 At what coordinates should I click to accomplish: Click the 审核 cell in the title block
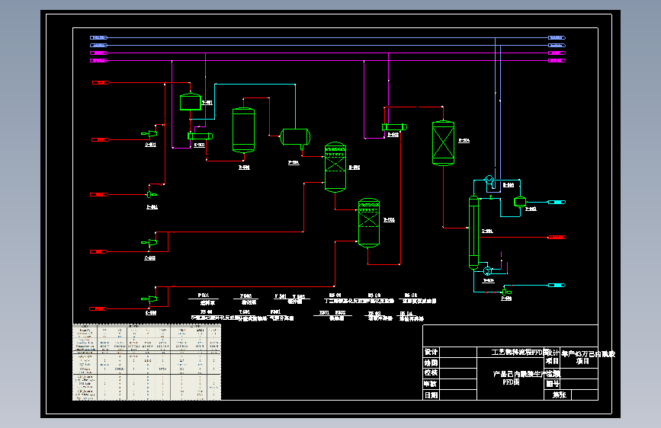coord(431,384)
